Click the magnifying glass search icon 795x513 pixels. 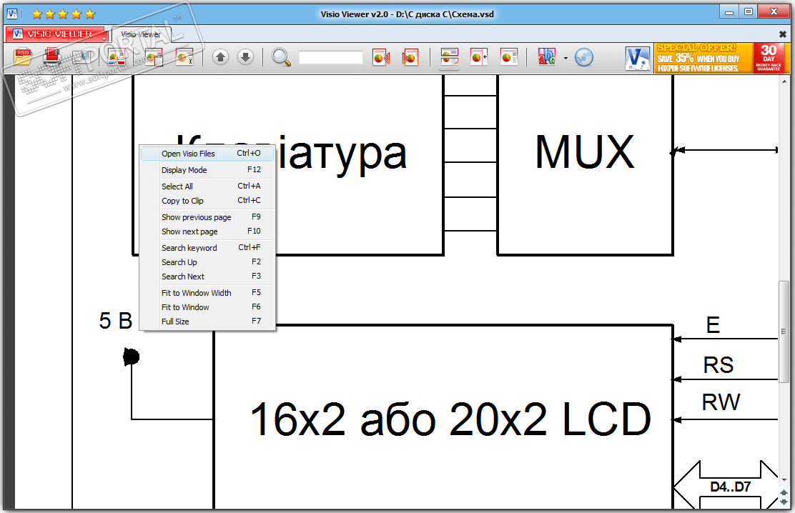pos(281,57)
